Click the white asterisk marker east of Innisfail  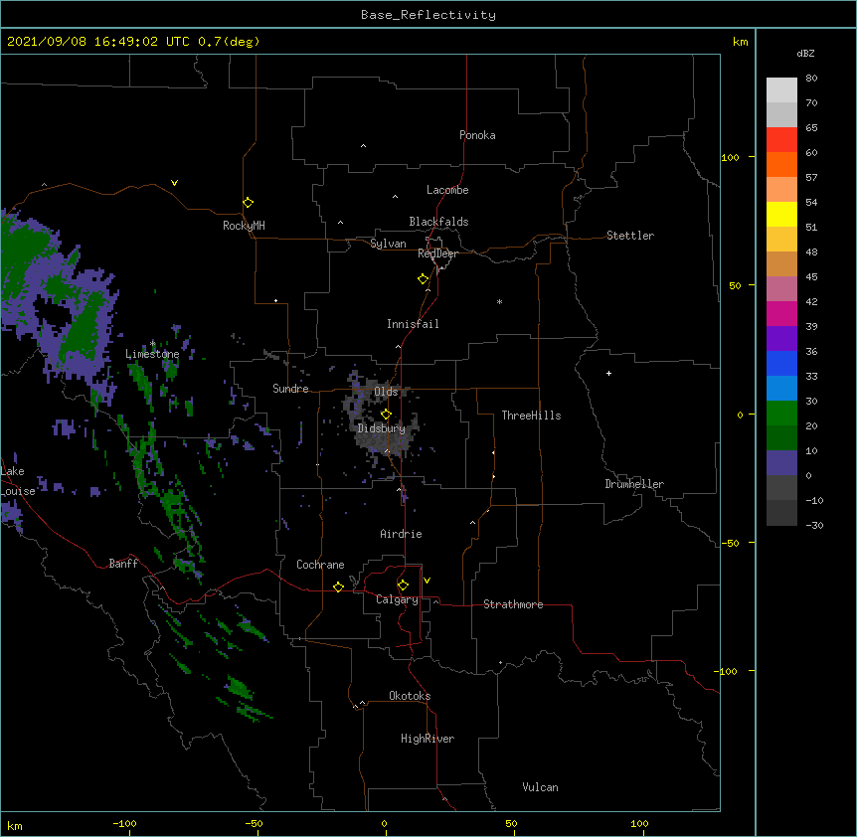click(499, 301)
